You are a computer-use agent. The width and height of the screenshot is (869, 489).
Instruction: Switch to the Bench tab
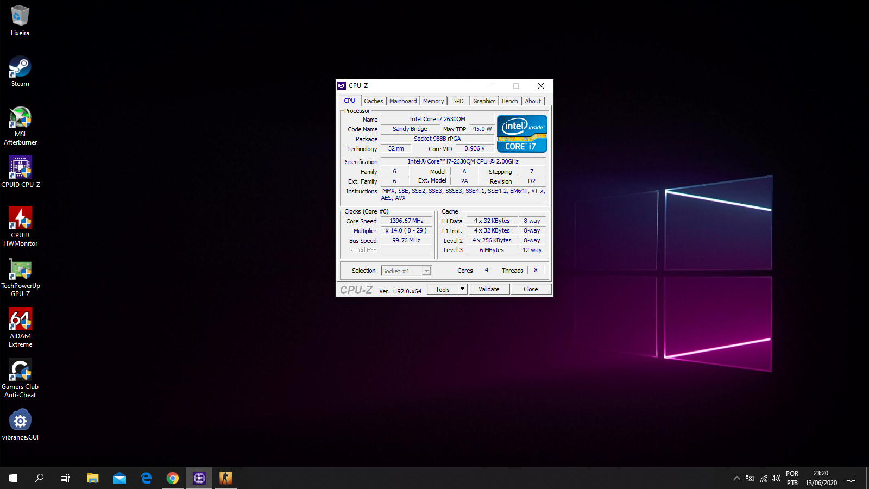[x=510, y=101]
